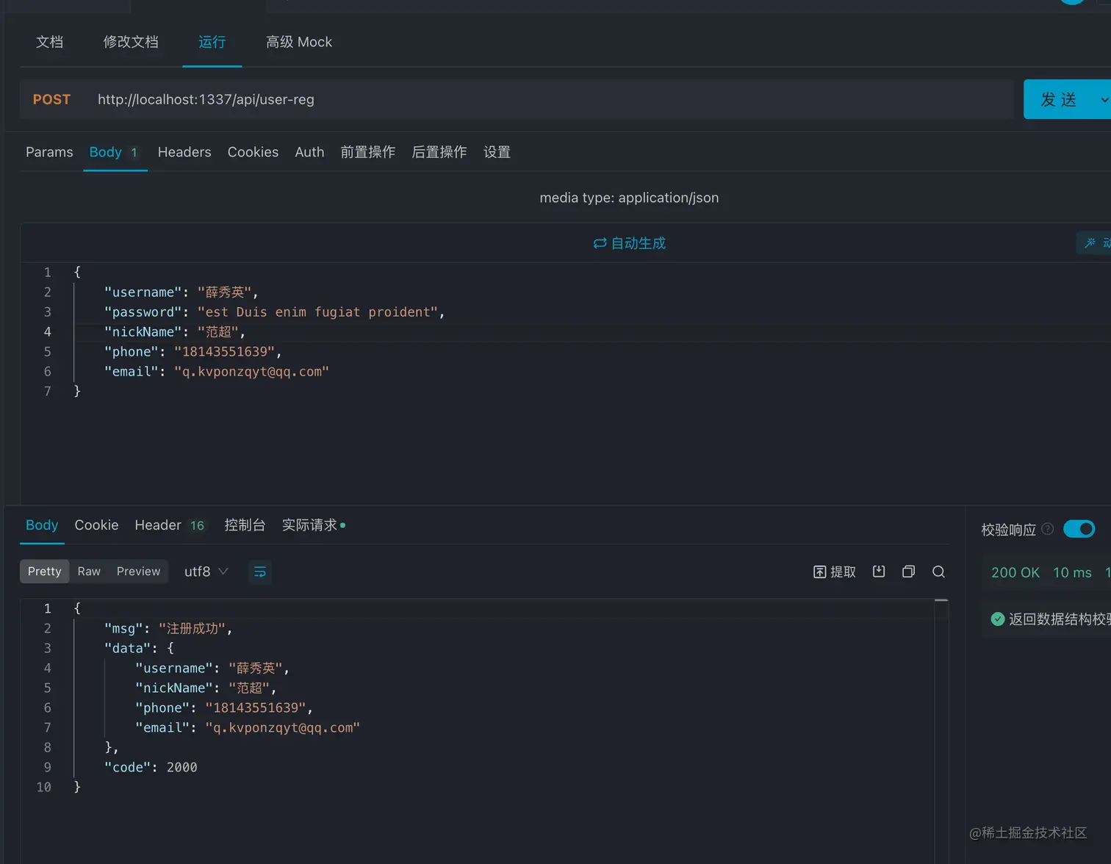Viewport: 1111px width, 864px height.
Task: Select the request Body tab
Action: 114,152
